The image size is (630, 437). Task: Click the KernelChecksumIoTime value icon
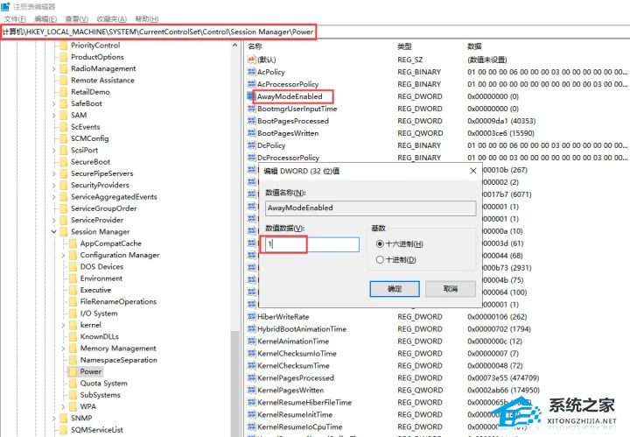coord(251,354)
